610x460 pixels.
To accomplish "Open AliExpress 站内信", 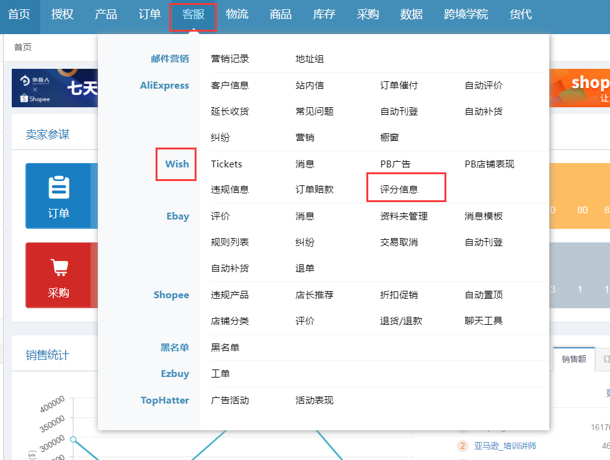I will point(309,85).
